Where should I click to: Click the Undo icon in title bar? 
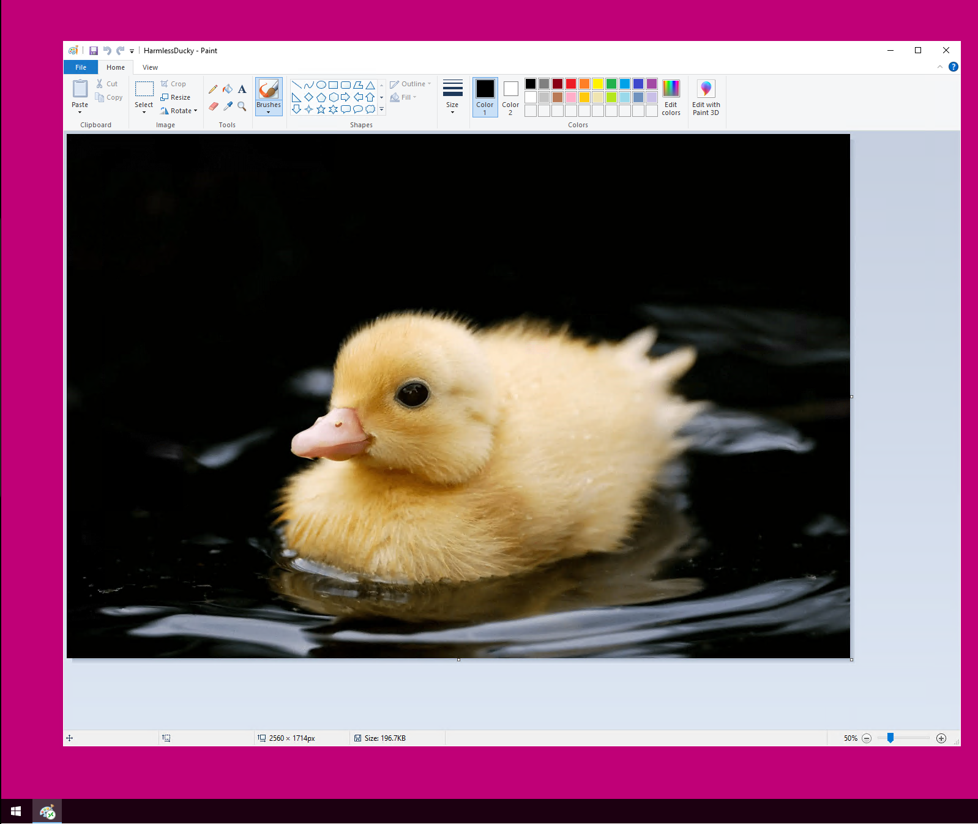coord(107,51)
